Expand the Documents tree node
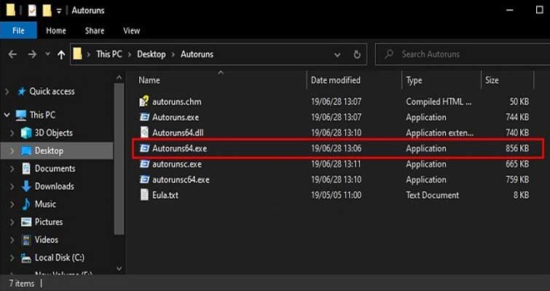The width and height of the screenshot is (550, 291). click(12, 169)
